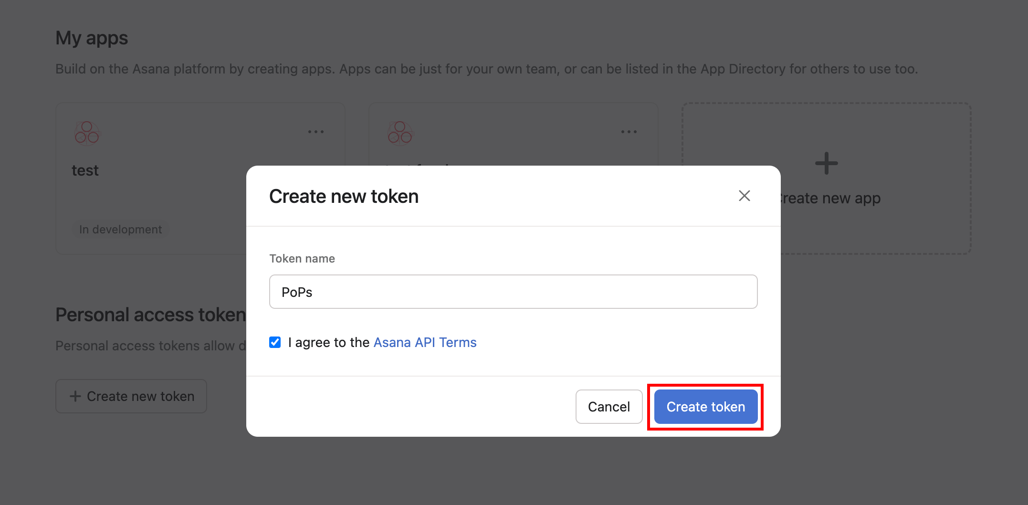Expand the overflow options for the partially hidden app
The width and height of the screenshot is (1028, 505).
[x=629, y=132]
